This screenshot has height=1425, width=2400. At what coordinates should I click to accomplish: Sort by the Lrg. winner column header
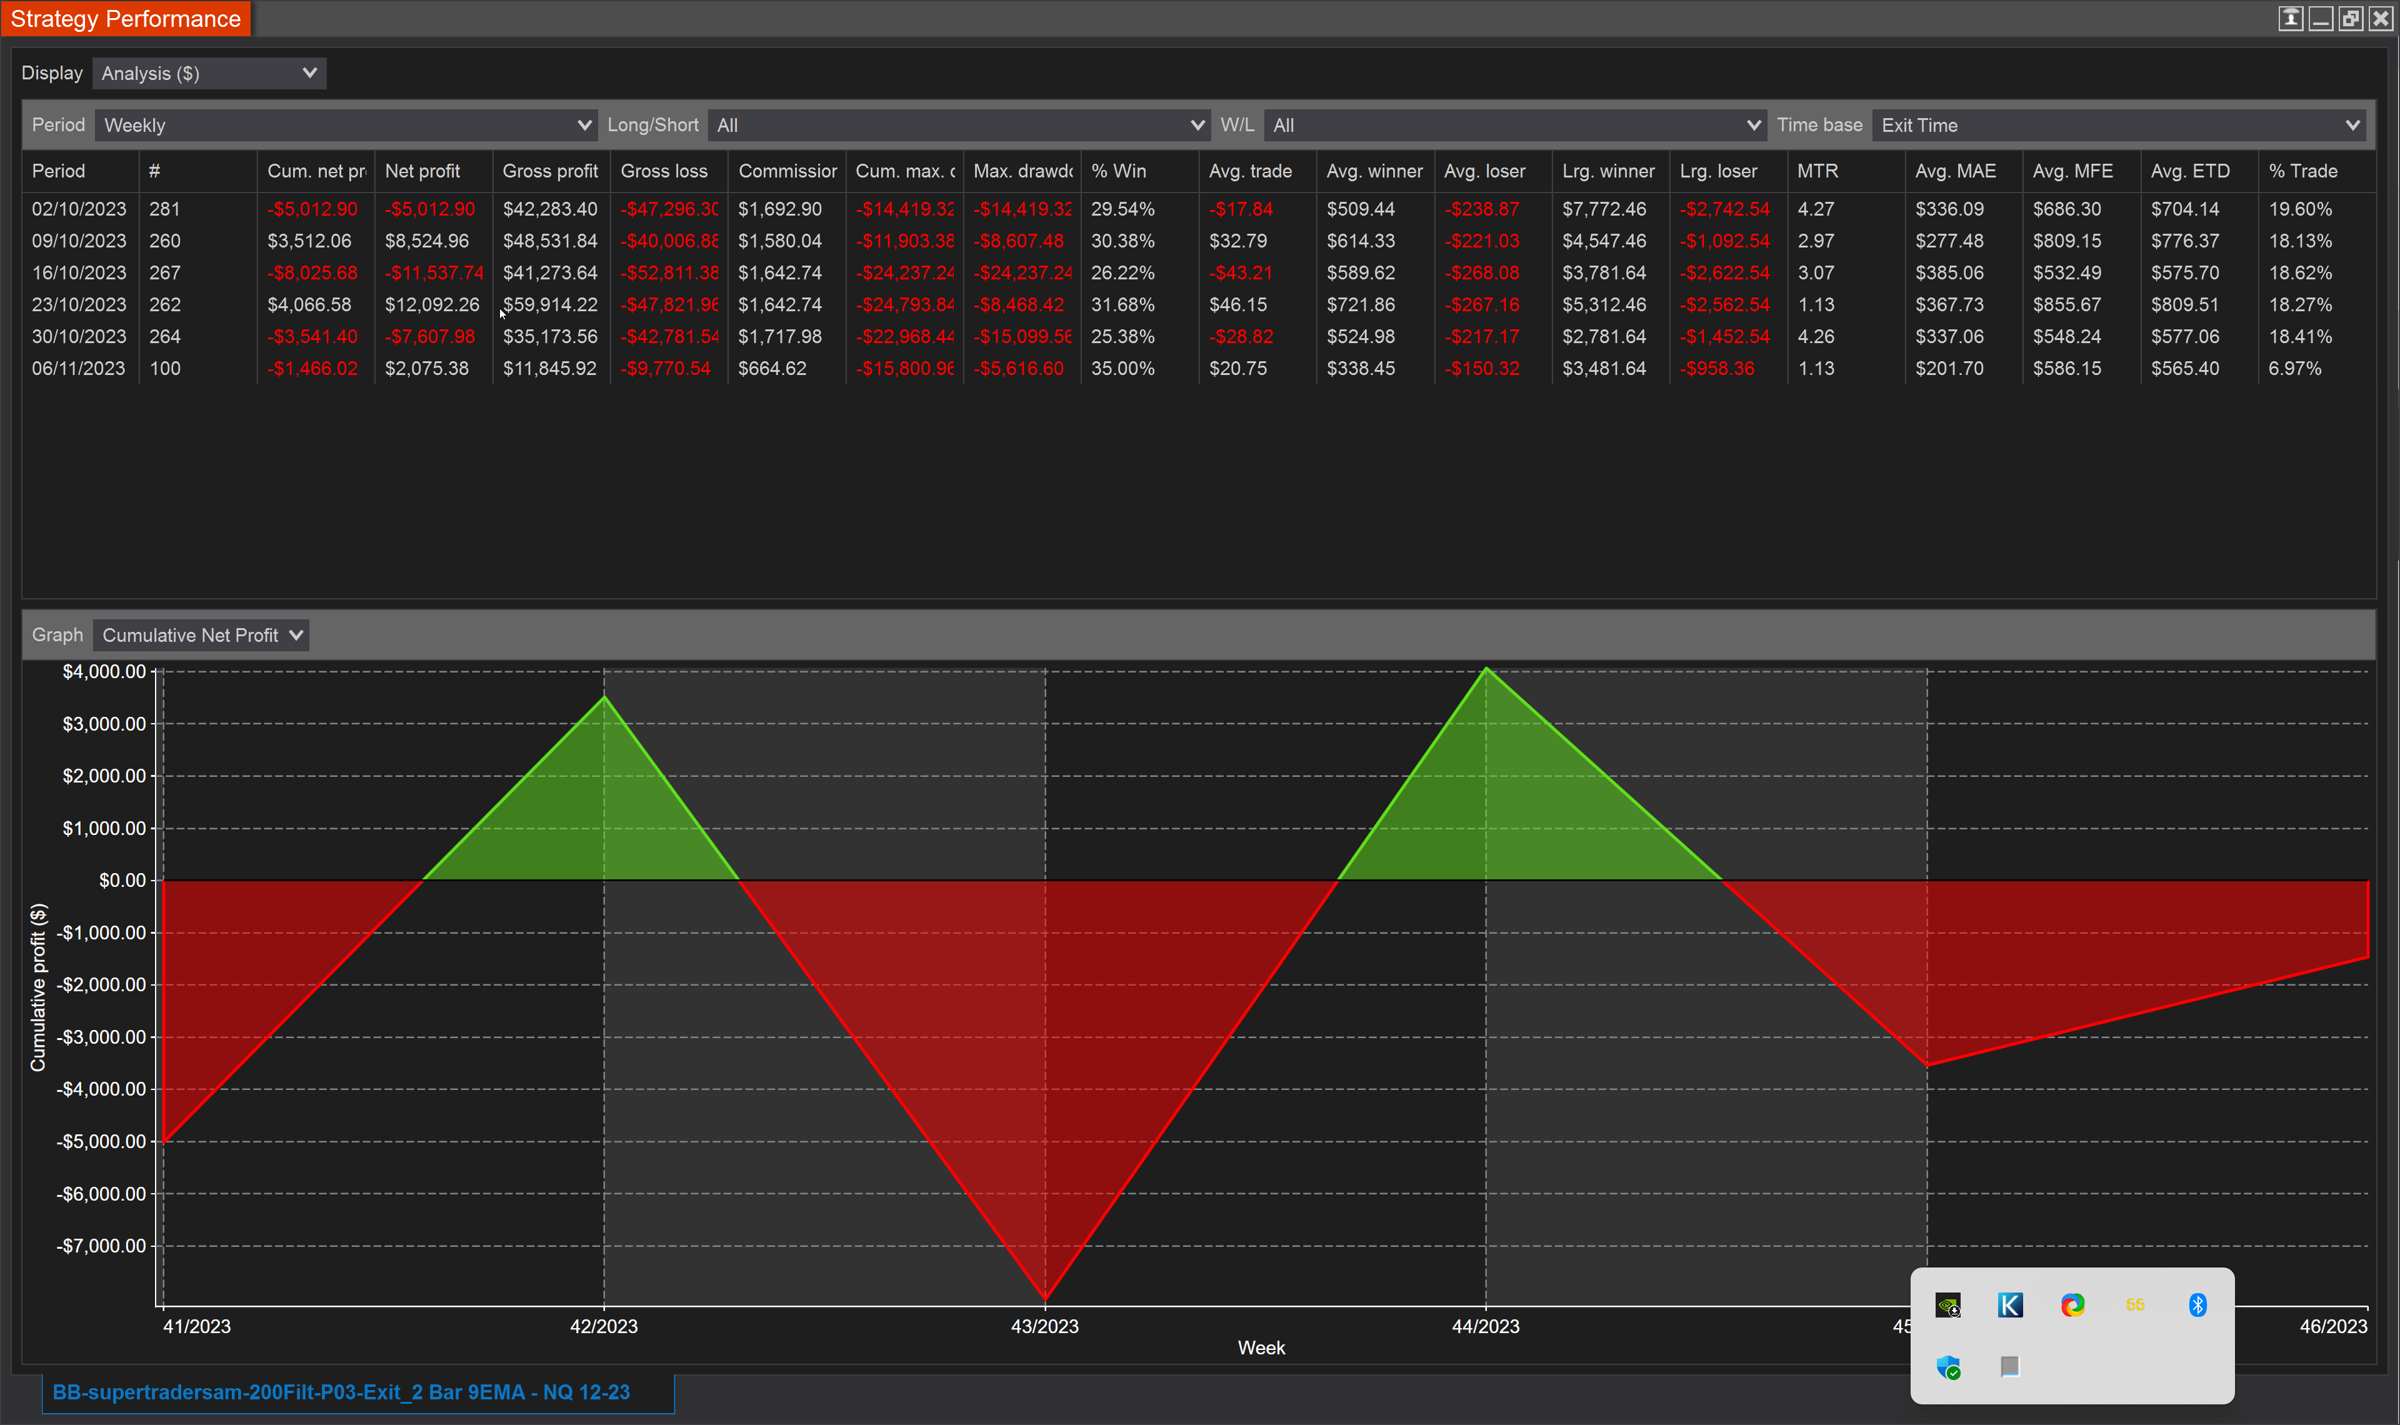click(x=1611, y=171)
